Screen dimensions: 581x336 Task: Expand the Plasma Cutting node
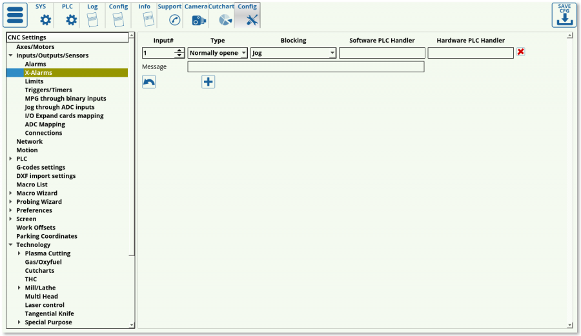[19, 253]
